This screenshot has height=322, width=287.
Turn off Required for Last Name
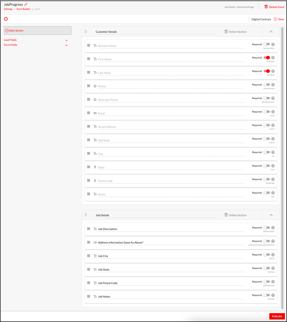(267, 71)
